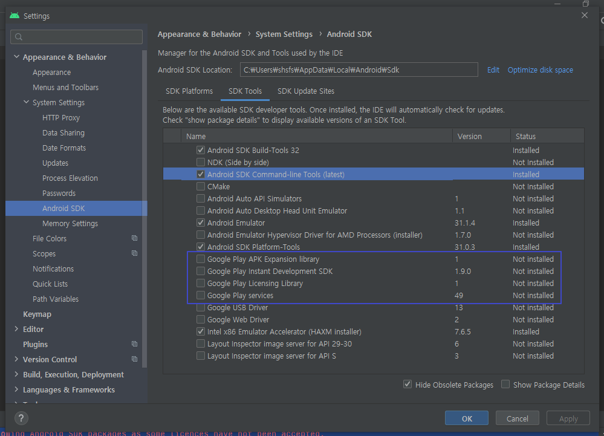604x436 pixels.
Task: Select Path Variables settings
Action: point(56,299)
